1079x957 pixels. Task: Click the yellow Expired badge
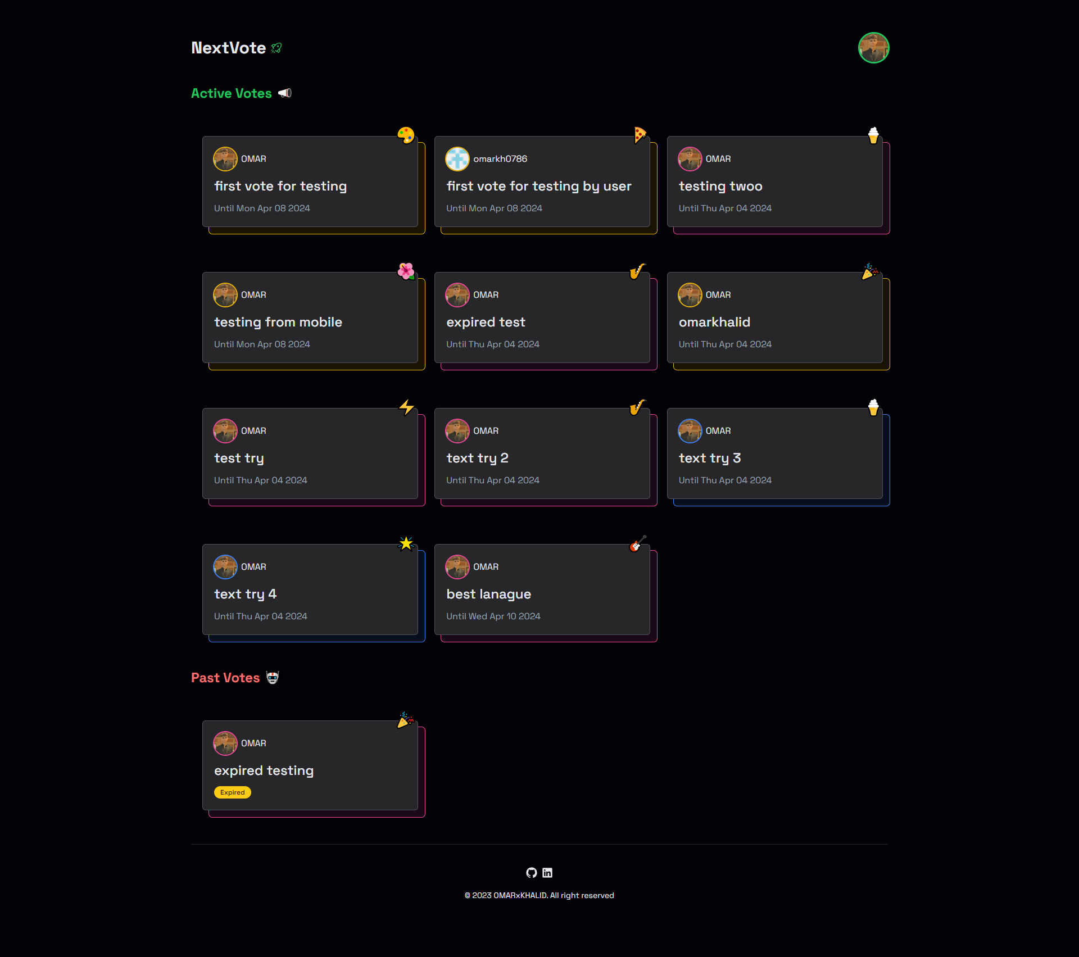[x=232, y=792]
